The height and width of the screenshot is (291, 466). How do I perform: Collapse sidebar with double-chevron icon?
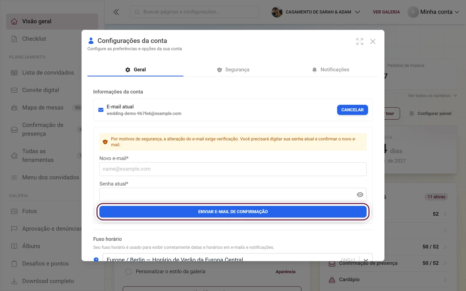click(116, 12)
